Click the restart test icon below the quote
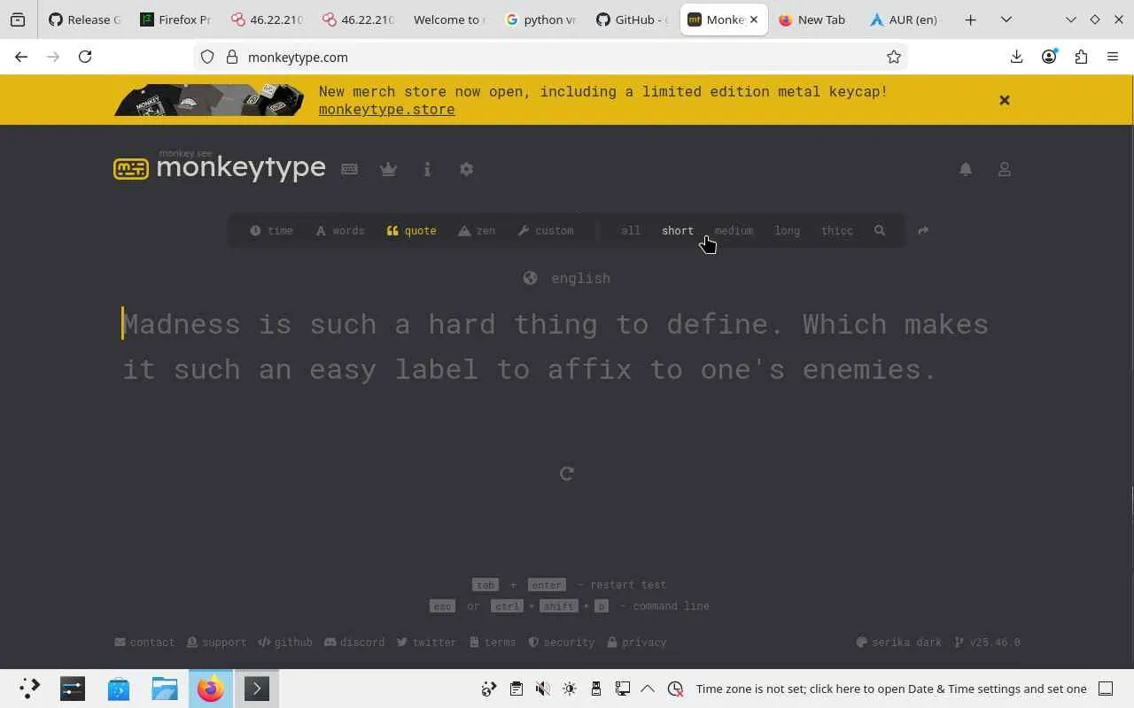 (x=567, y=473)
